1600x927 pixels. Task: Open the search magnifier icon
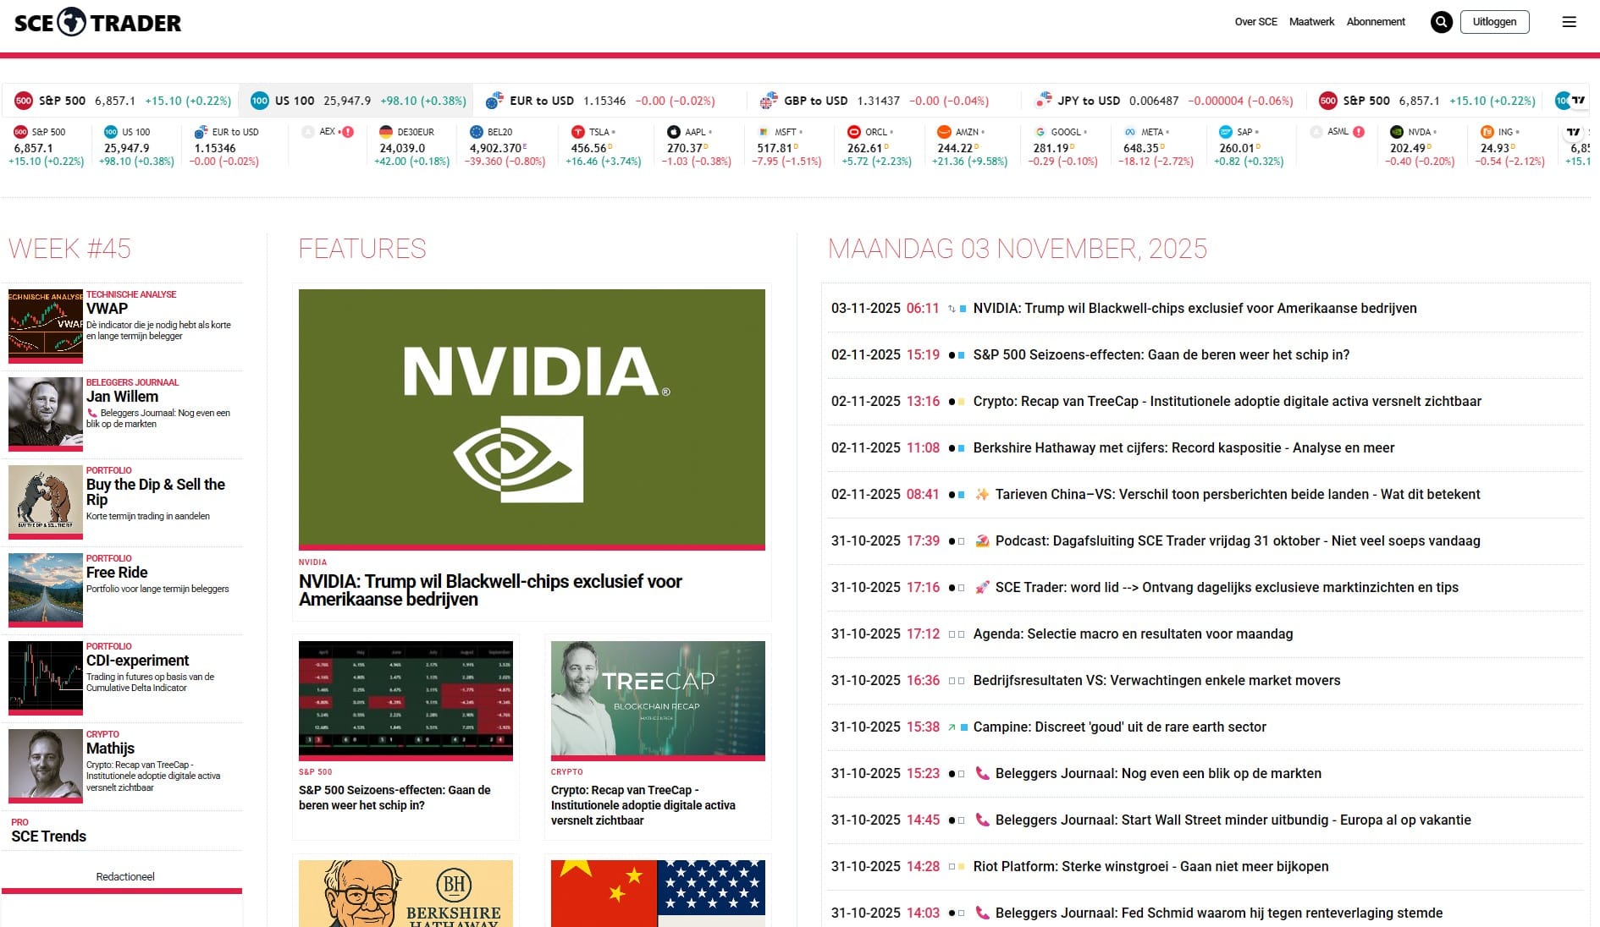click(x=1441, y=22)
